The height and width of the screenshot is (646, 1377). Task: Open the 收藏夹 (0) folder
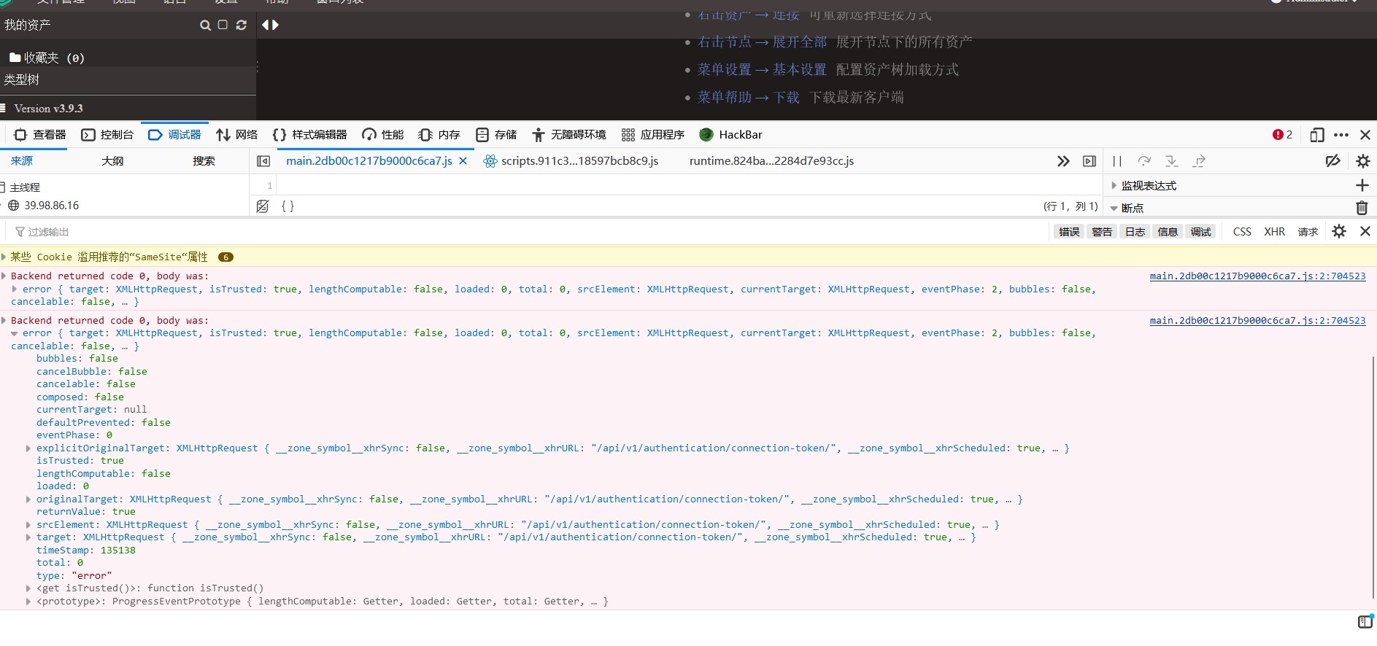point(47,58)
